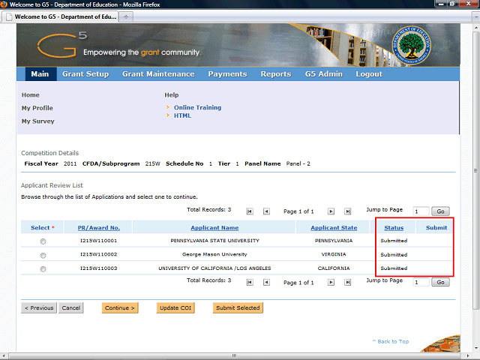480x360 pixels.
Task: Open the Online Training help link
Action: (197, 107)
